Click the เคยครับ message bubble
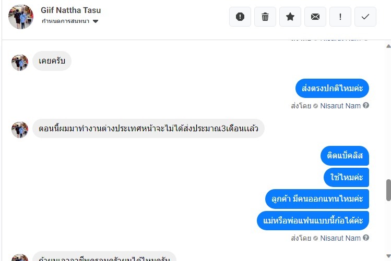The image size is (391, 261). coord(52,61)
